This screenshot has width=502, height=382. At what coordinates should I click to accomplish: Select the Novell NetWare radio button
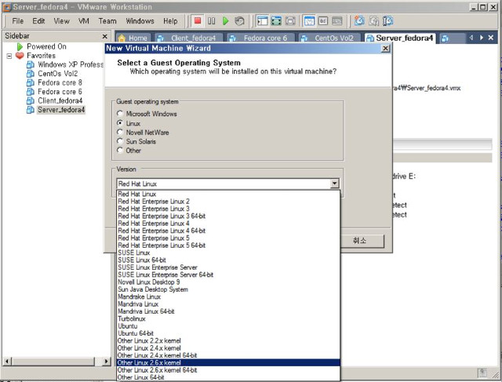[120, 132]
